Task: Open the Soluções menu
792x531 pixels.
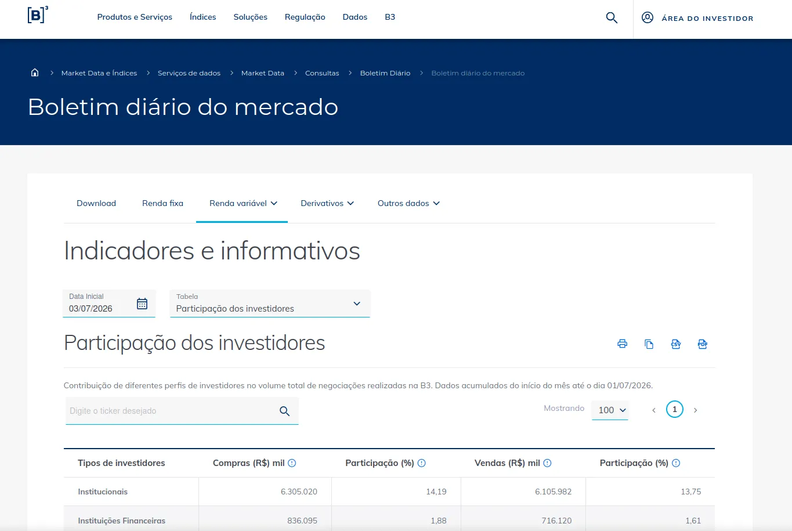Action: click(x=251, y=17)
